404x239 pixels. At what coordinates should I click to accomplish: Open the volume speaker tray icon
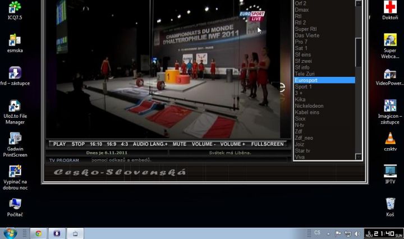[357, 234]
